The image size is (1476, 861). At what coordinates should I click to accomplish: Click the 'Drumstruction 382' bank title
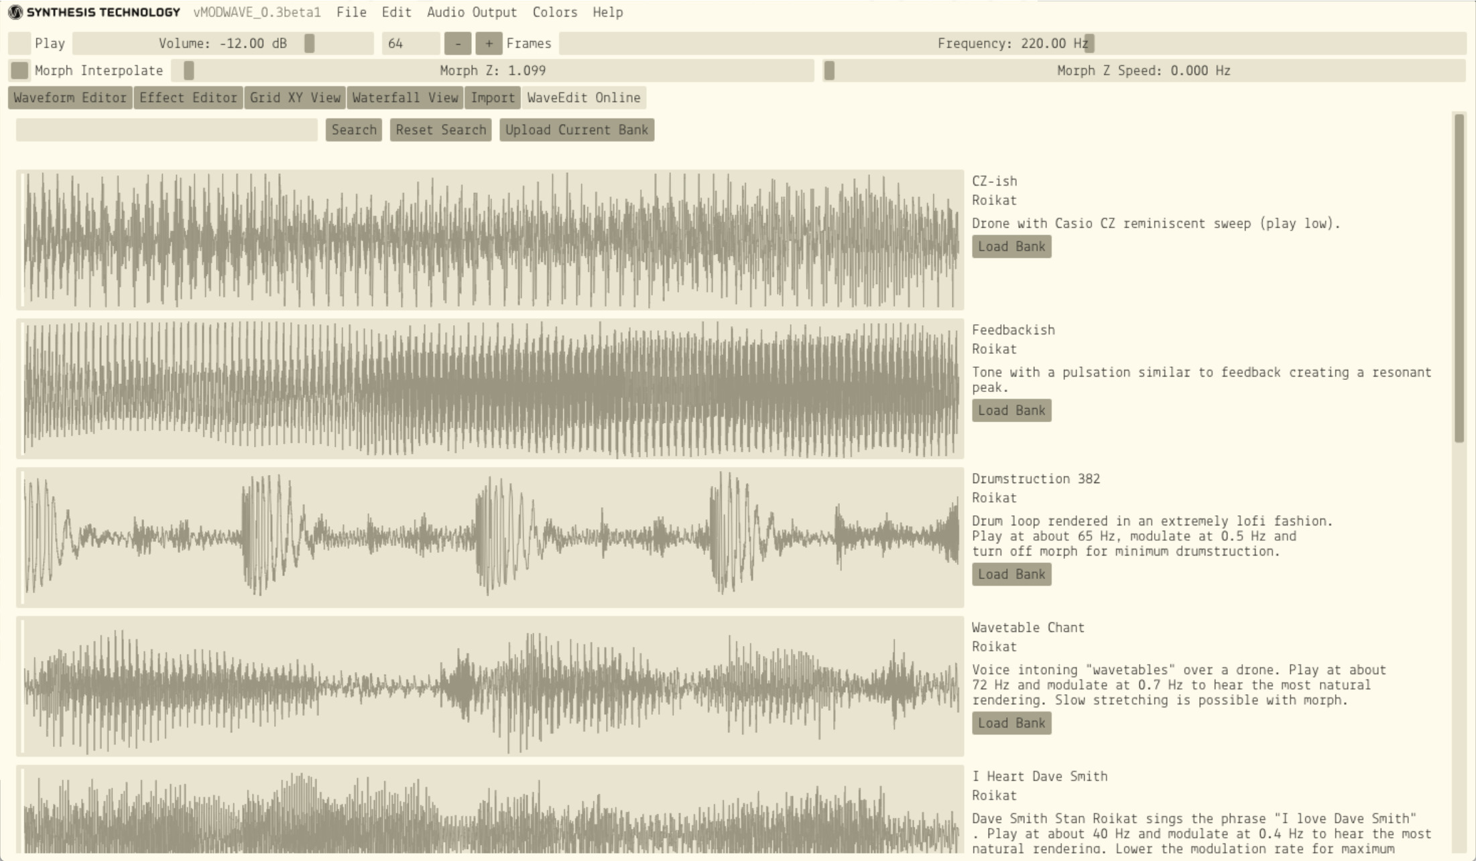point(1036,479)
